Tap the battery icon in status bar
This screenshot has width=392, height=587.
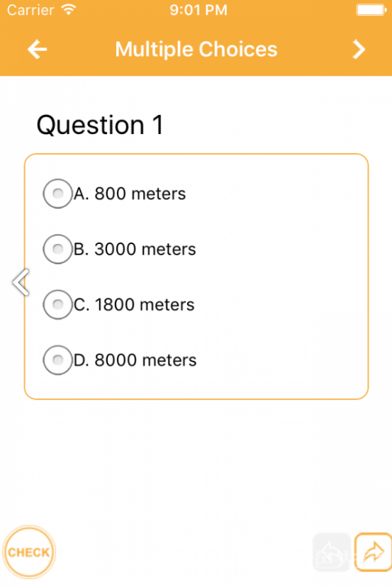click(x=371, y=10)
